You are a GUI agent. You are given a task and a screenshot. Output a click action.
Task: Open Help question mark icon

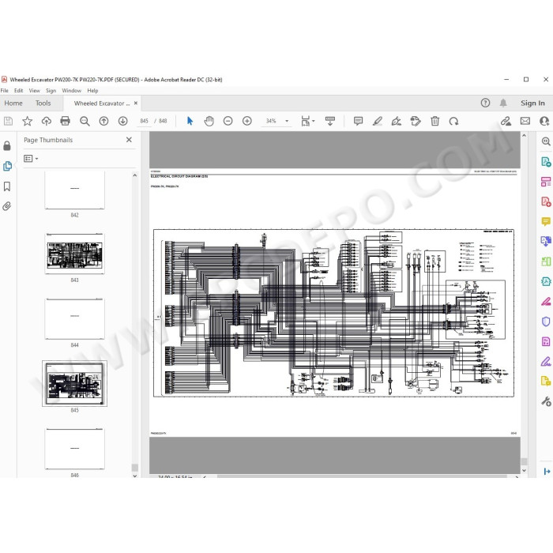click(485, 103)
